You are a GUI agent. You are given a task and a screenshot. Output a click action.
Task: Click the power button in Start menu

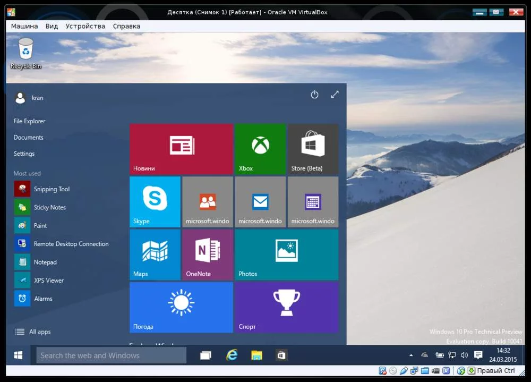(x=314, y=95)
